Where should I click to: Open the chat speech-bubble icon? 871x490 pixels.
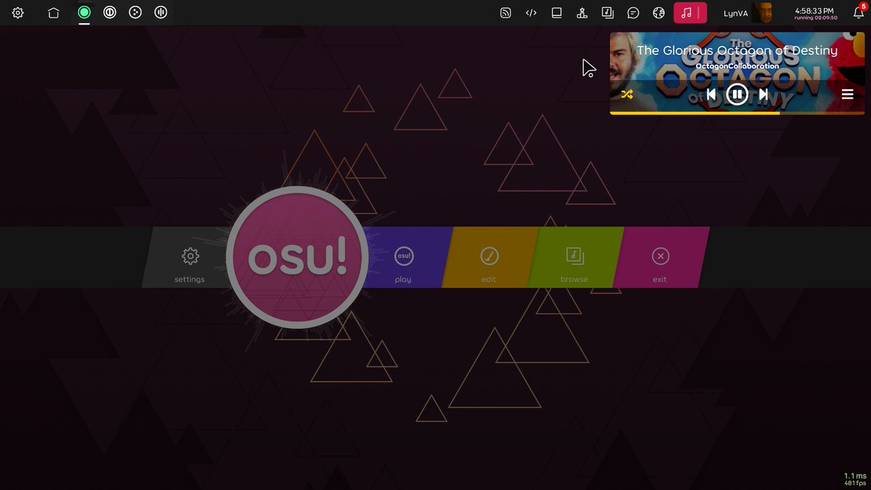coord(633,12)
